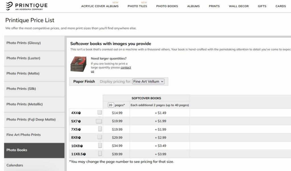
Task: Open the Paper Finish dropdown
Action: (x=148, y=81)
